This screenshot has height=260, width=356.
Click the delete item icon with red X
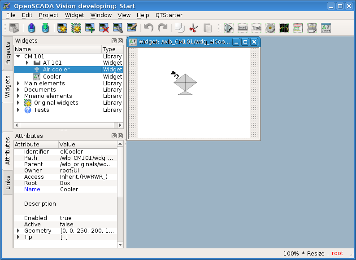pyautogui.click(x=104, y=28)
